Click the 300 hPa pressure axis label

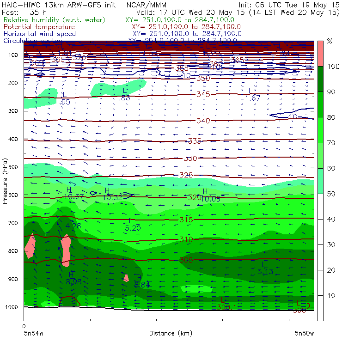13,111
